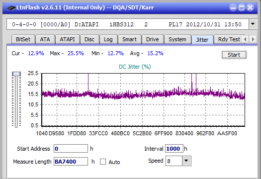Minimize the LtnFlash window

point(233,7)
